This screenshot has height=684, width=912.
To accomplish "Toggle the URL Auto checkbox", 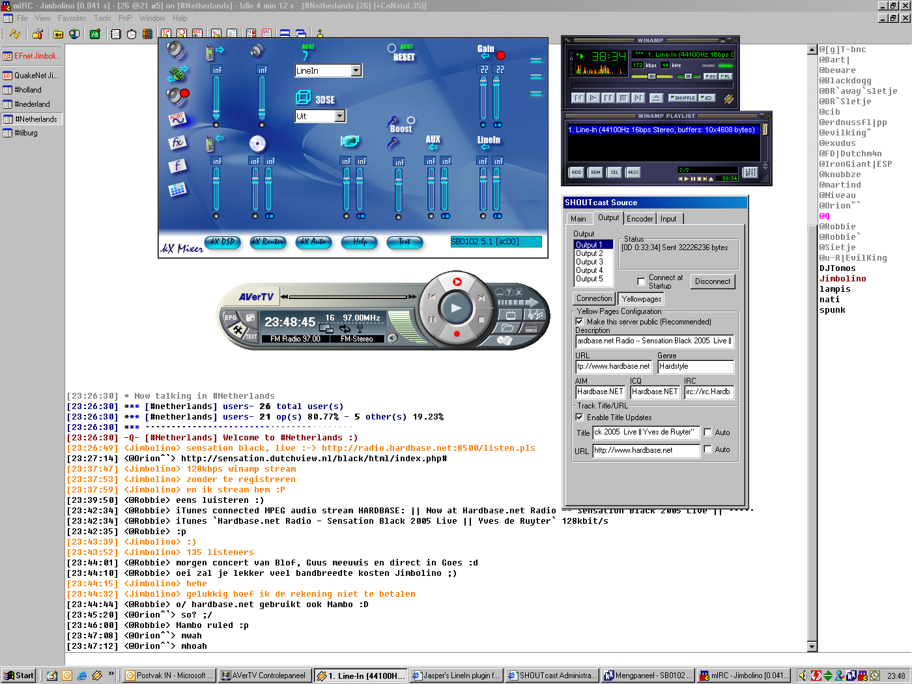I will point(707,449).
